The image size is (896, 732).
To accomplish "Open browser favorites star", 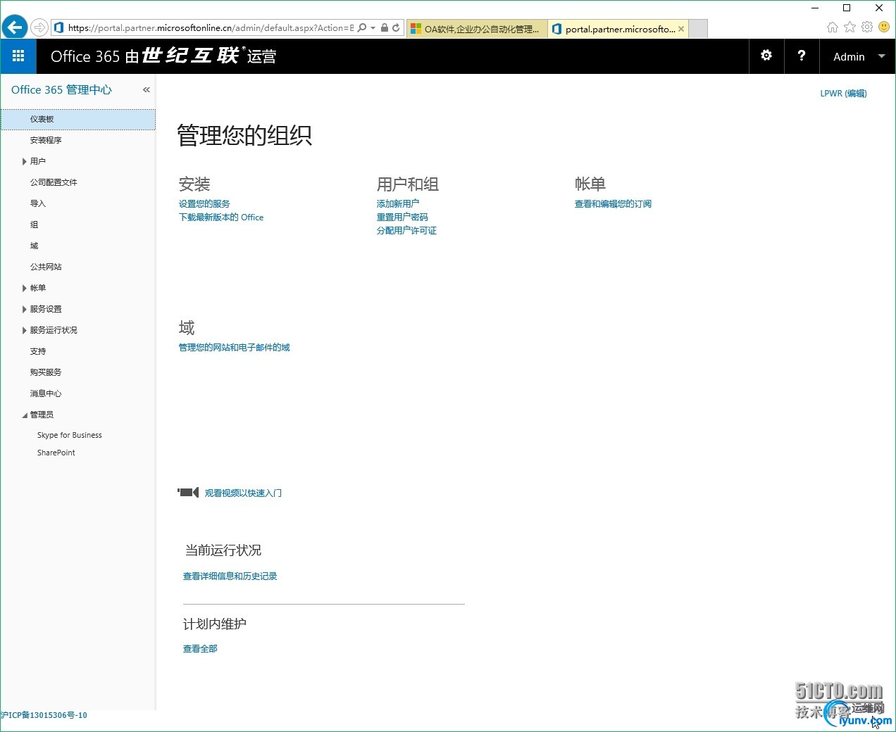I will (x=850, y=27).
